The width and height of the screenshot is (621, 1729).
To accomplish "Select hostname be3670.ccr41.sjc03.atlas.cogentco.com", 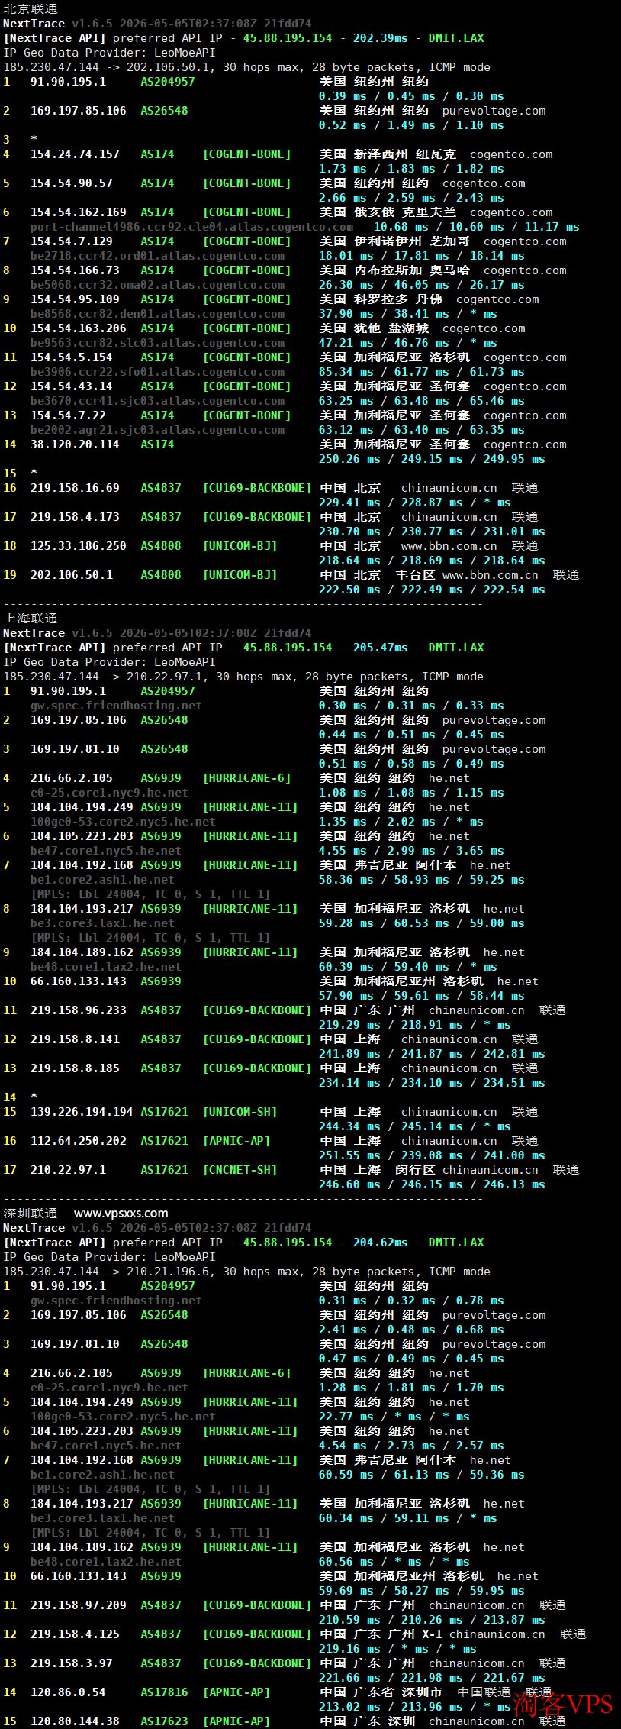I will pos(157,401).
